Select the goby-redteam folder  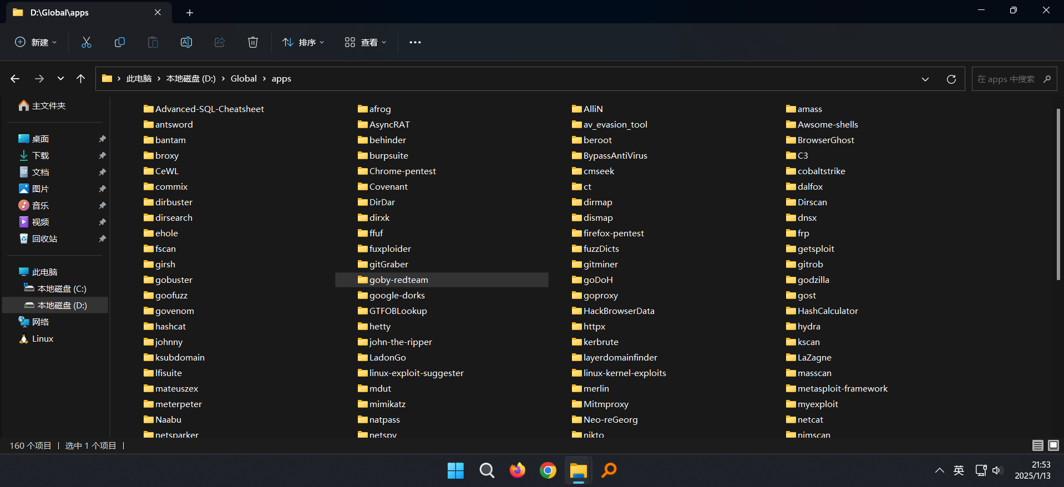click(442, 280)
